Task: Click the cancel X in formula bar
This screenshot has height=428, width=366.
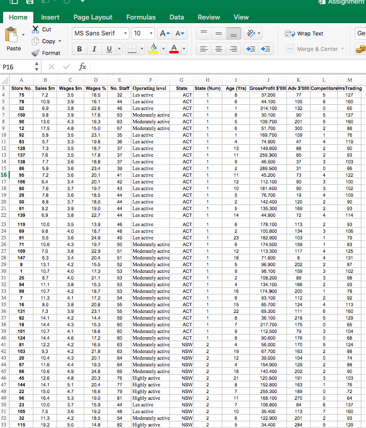Action: 51,67
